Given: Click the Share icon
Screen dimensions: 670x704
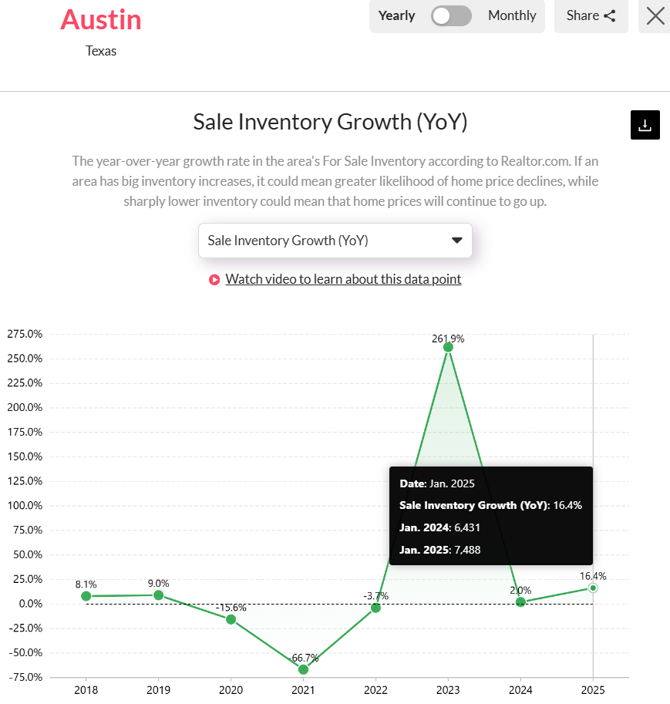Looking at the screenshot, I should [x=608, y=15].
